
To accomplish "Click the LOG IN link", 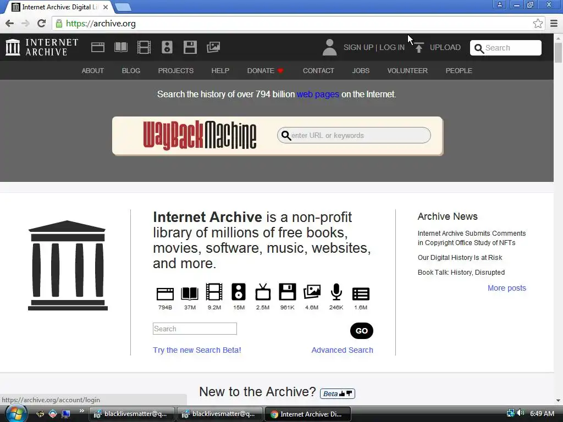I will tap(391, 47).
